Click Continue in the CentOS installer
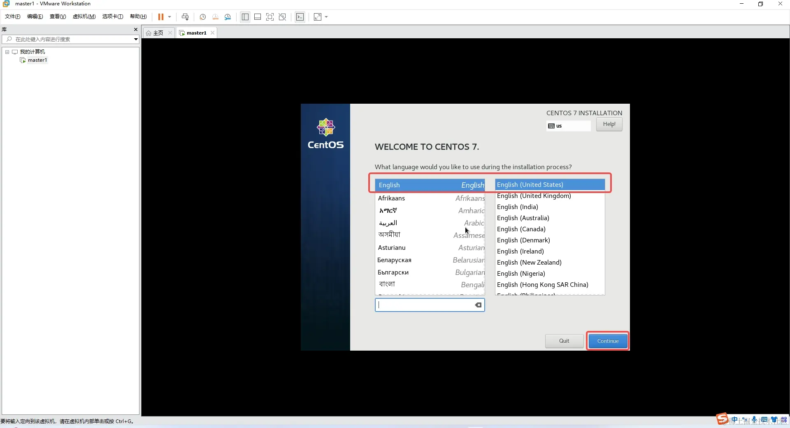The height and width of the screenshot is (428, 790). coord(608,341)
